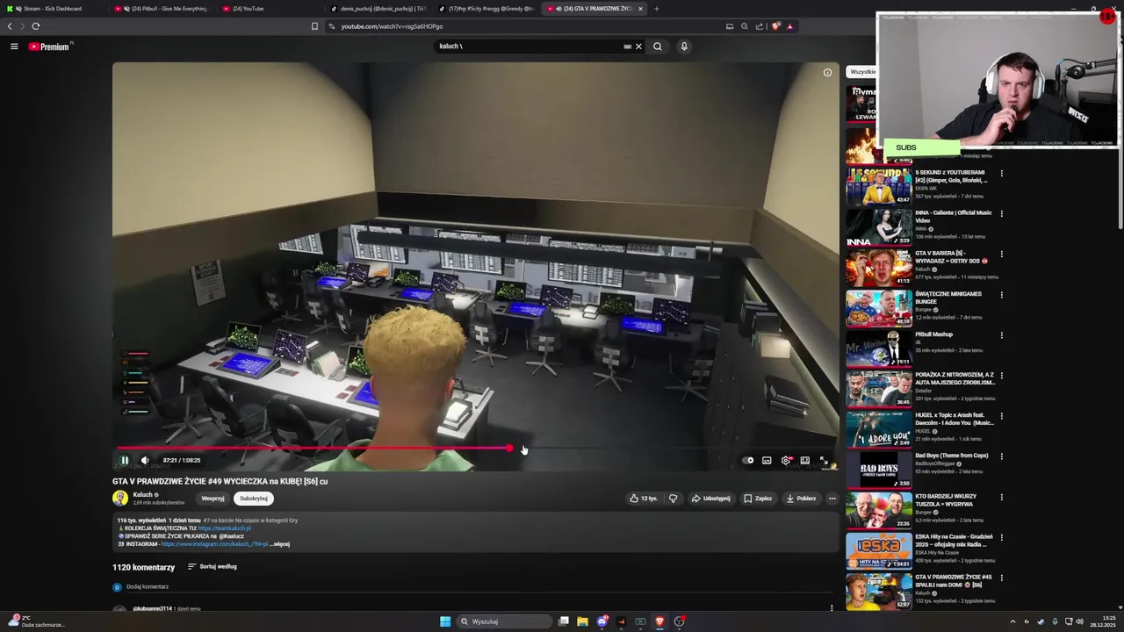Open Brave Shields lion icon
The image size is (1124, 632).
click(775, 26)
